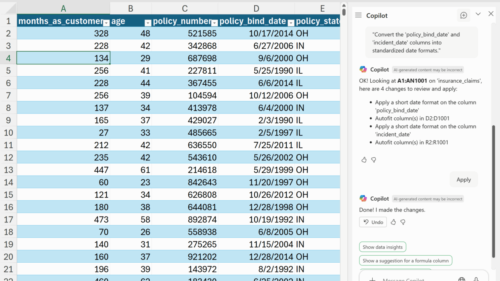This screenshot has width=500, height=281.
Task: Select 'Show a suggestion for a formula column'
Action: [405, 261]
